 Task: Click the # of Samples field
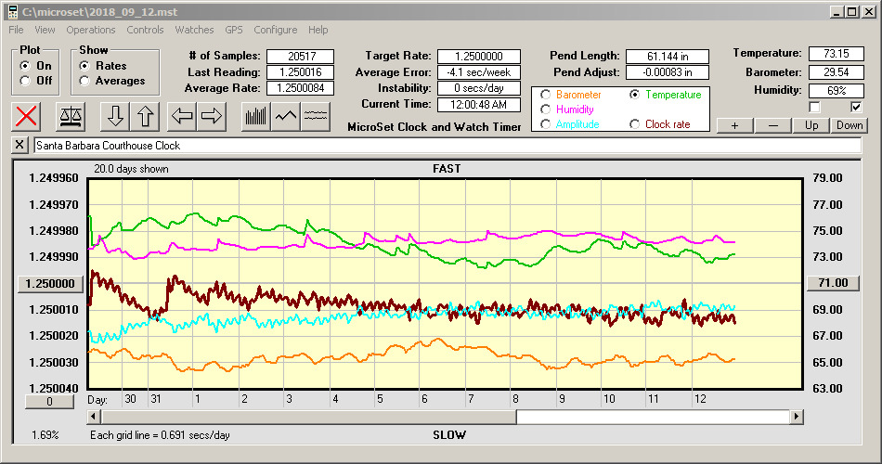point(301,57)
